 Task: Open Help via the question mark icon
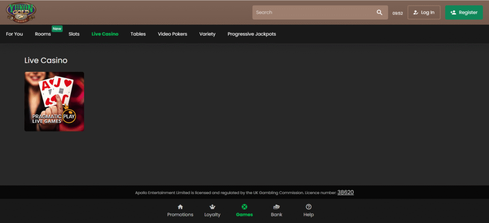click(x=308, y=207)
